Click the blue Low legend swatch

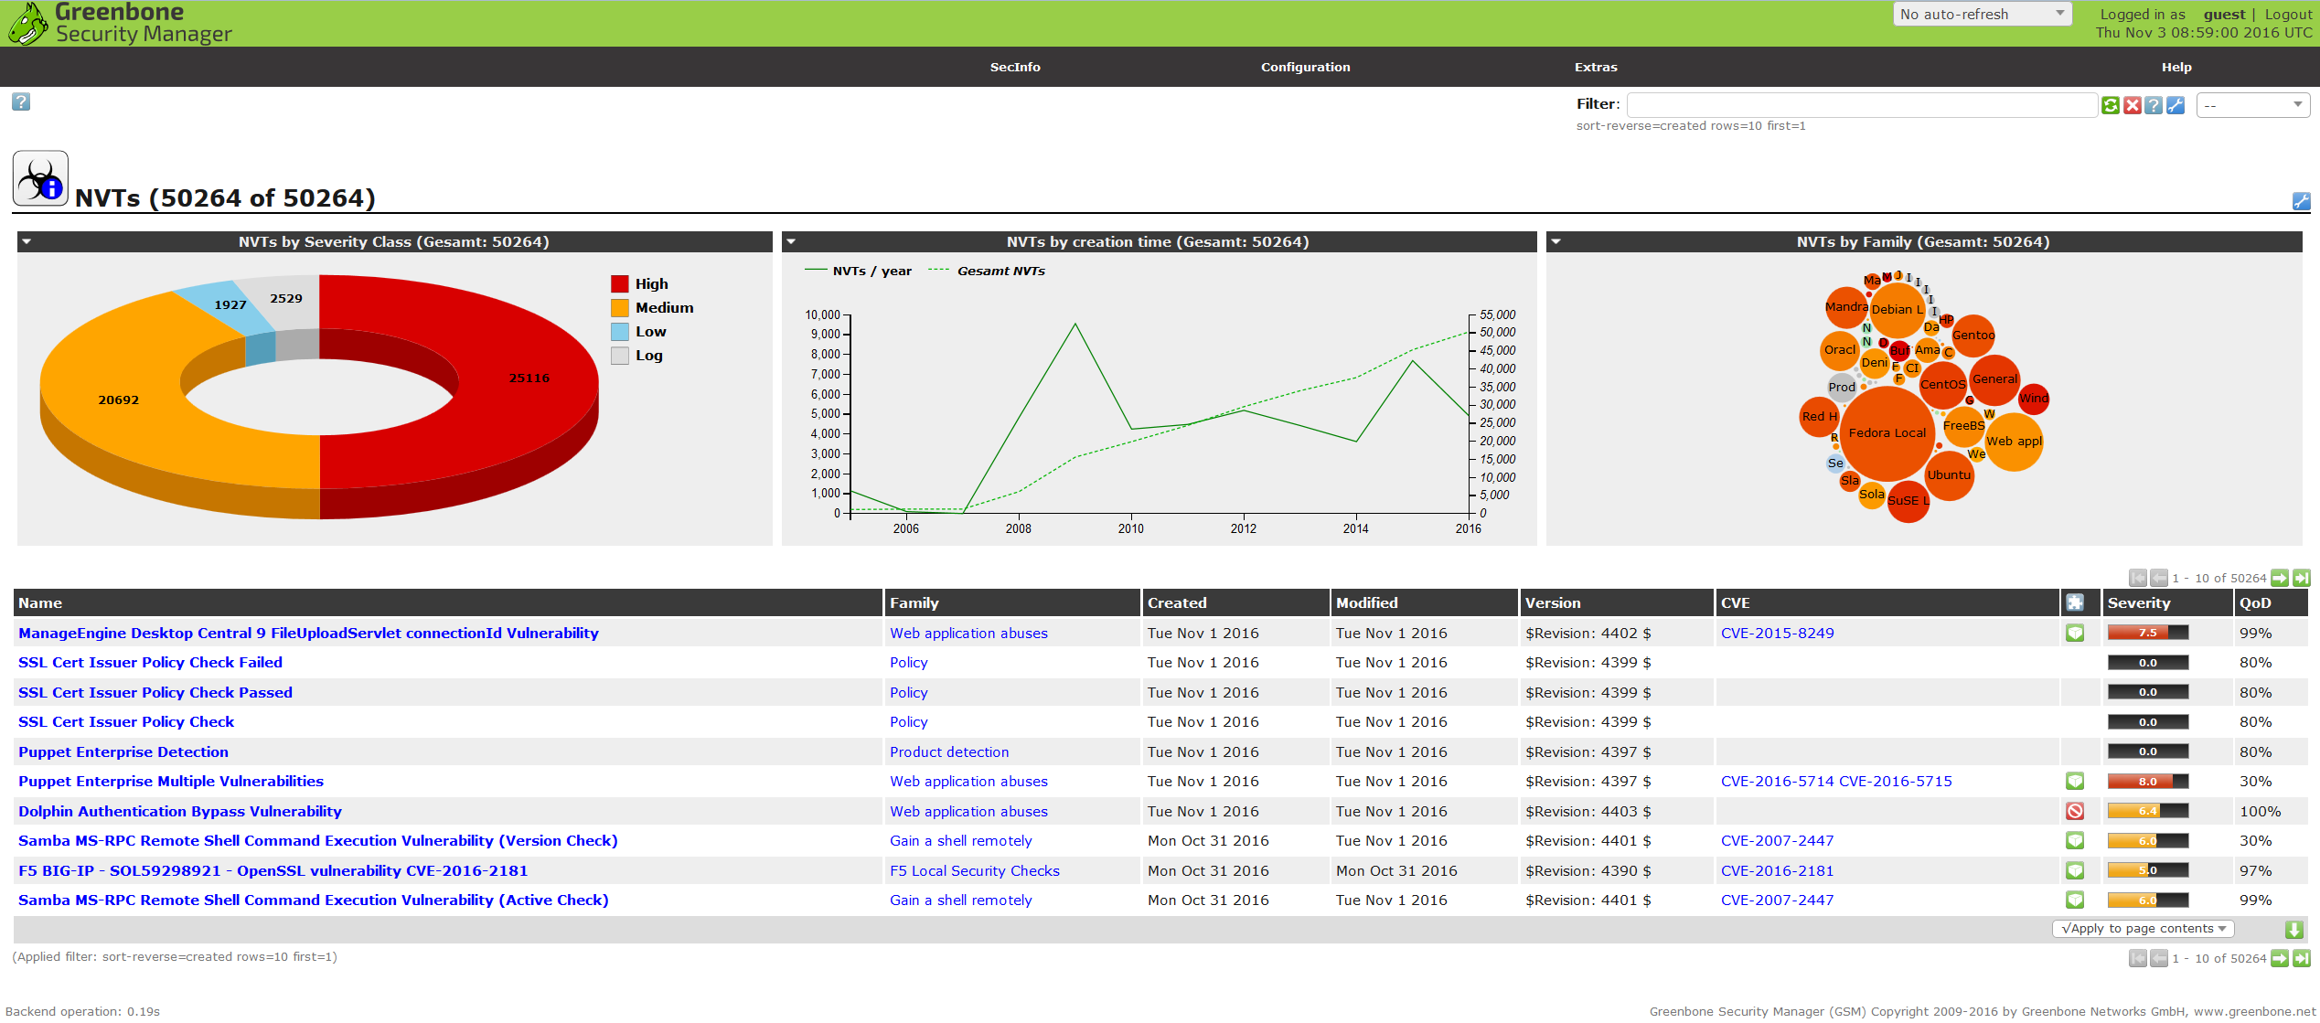[x=620, y=332]
